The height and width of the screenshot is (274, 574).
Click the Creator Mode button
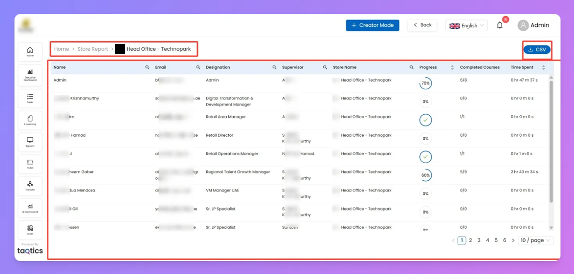click(x=372, y=25)
